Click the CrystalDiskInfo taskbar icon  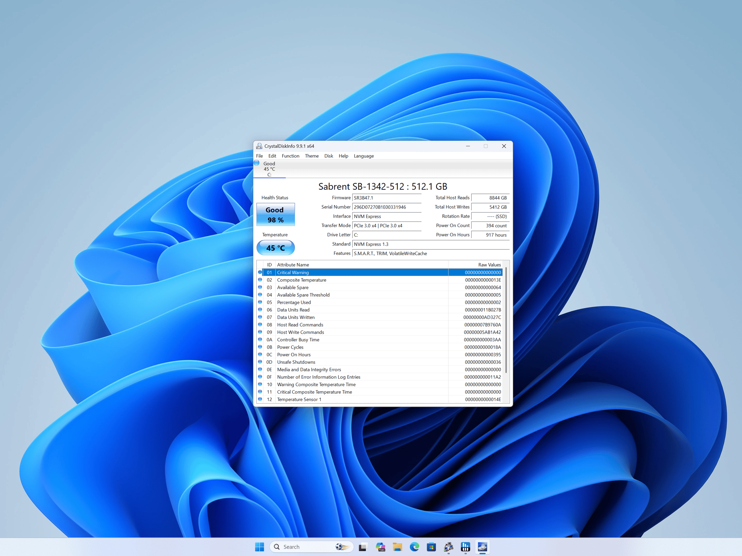coord(482,547)
